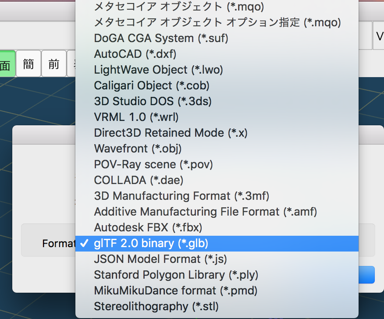Select メタセコイア オブジェクト オプション指定 (*.mqo)
Screen dimensions: 384x319
click(x=217, y=22)
